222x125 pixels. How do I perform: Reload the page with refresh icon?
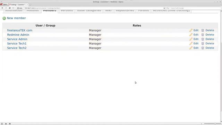point(10,8)
